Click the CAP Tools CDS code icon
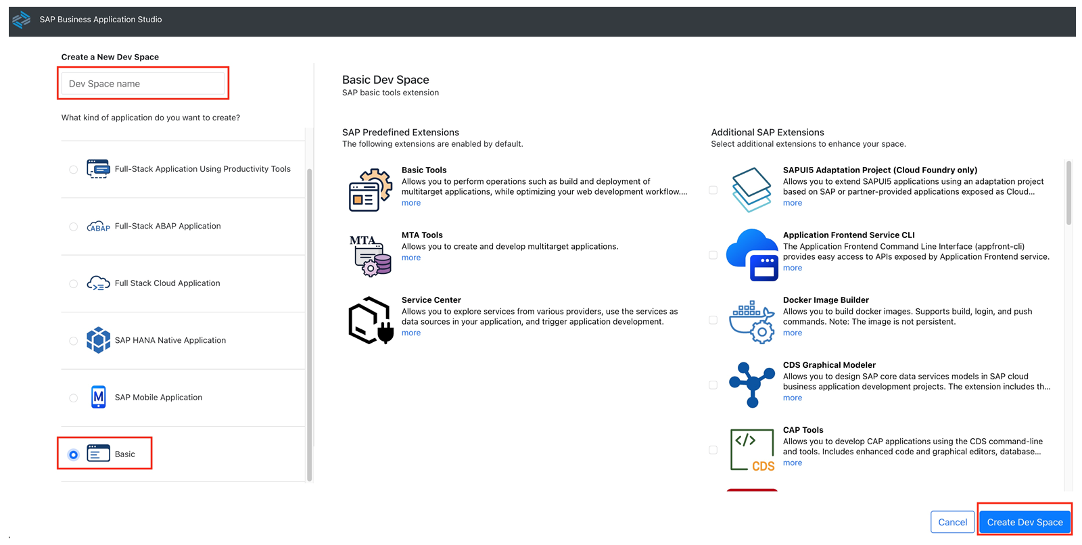The height and width of the screenshot is (545, 1082). [752, 450]
